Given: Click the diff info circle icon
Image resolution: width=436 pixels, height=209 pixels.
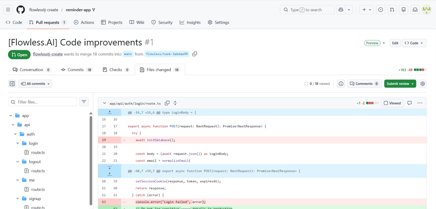Looking at the screenshot, I should tap(341, 84).
